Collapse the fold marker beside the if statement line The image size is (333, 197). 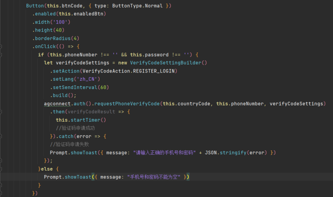point(1,55)
